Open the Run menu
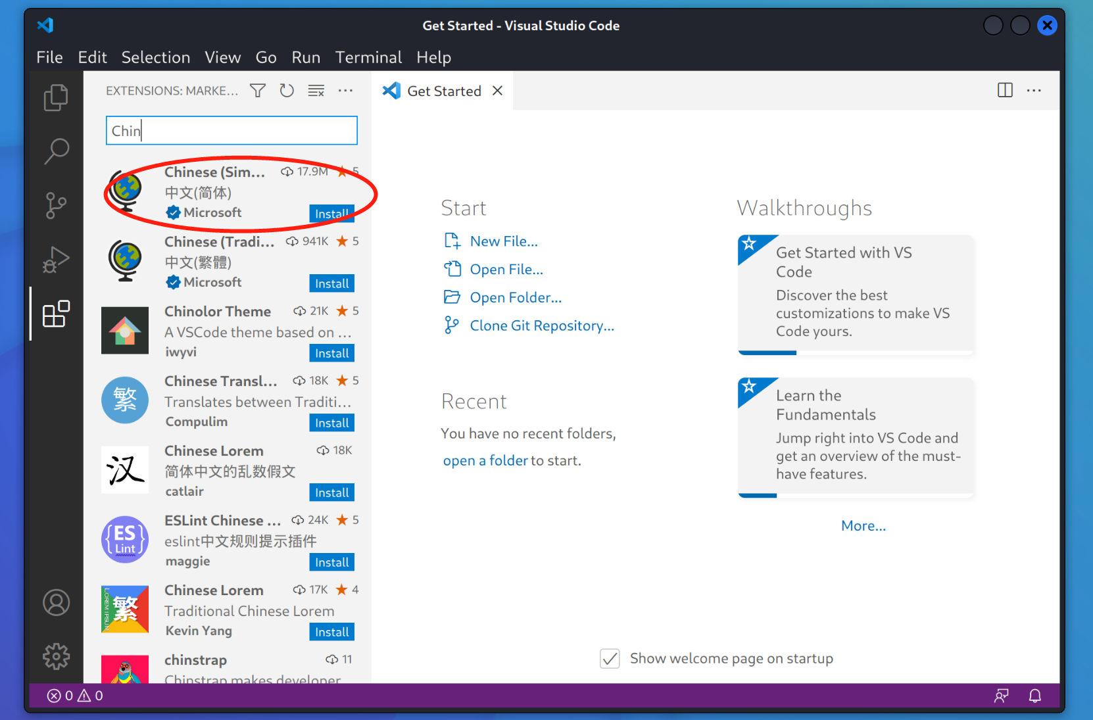 tap(306, 57)
